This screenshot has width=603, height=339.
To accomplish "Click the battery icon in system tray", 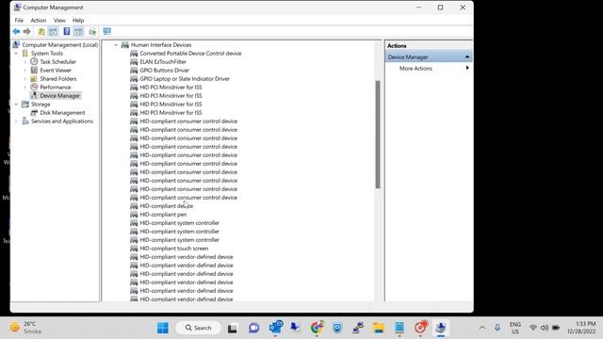I will click(556, 328).
